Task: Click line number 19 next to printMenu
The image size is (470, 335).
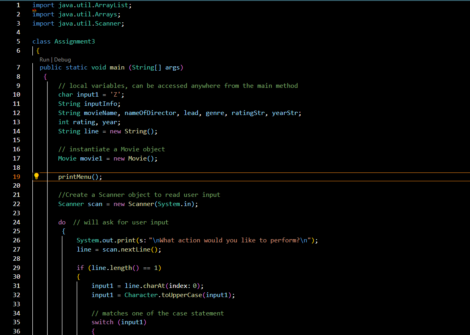Action: pyautogui.click(x=16, y=176)
